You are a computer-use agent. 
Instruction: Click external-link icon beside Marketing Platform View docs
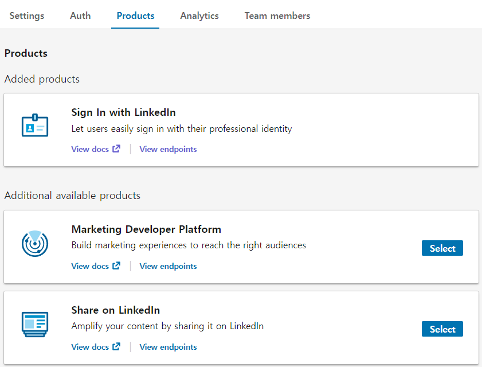116,266
